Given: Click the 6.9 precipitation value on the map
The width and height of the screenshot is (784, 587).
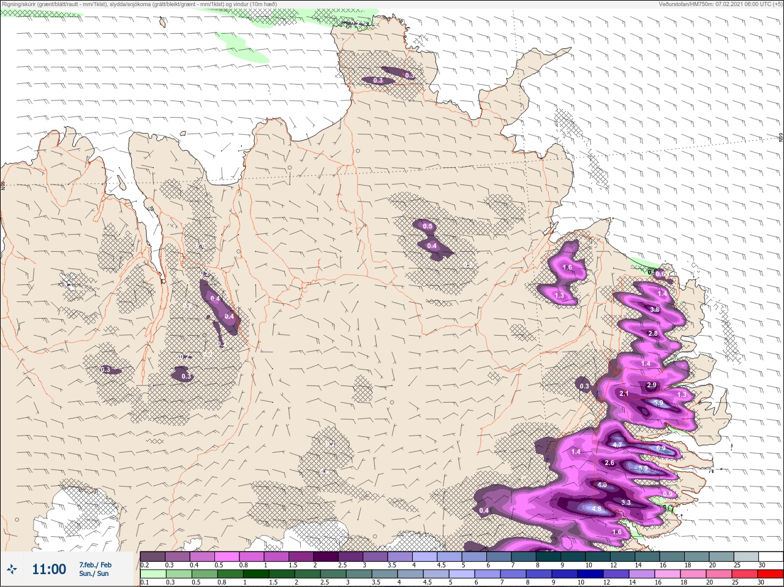Looking at the screenshot, I should 661,449.
